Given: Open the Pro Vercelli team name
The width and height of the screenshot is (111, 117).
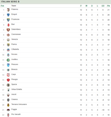Looking at the screenshot, I should pyautogui.click(x=16, y=114).
